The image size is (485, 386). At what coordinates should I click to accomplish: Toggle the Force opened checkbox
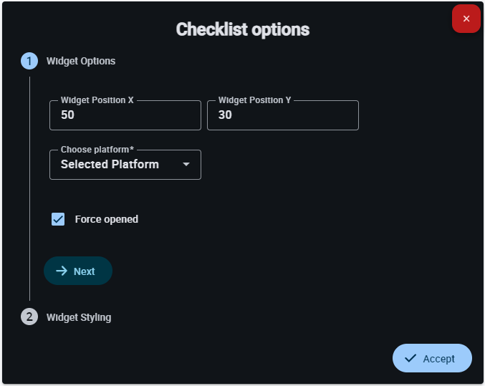click(x=58, y=219)
